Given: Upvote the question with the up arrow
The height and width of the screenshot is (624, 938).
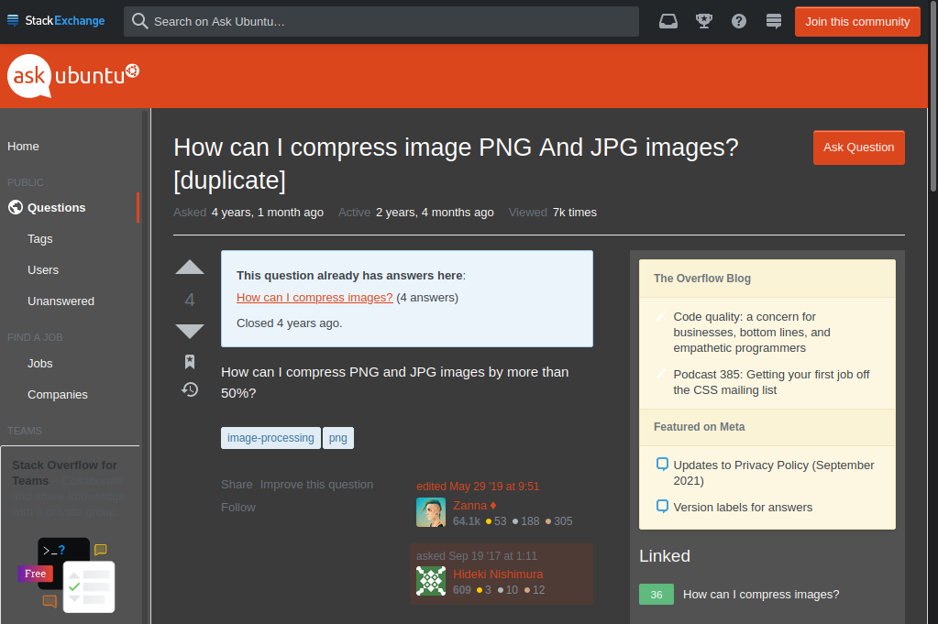Looking at the screenshot, I should [190, 267].
